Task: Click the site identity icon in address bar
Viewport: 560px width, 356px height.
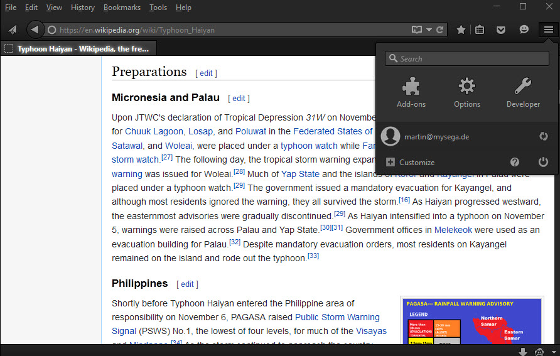Action: (x=51, y=30)
